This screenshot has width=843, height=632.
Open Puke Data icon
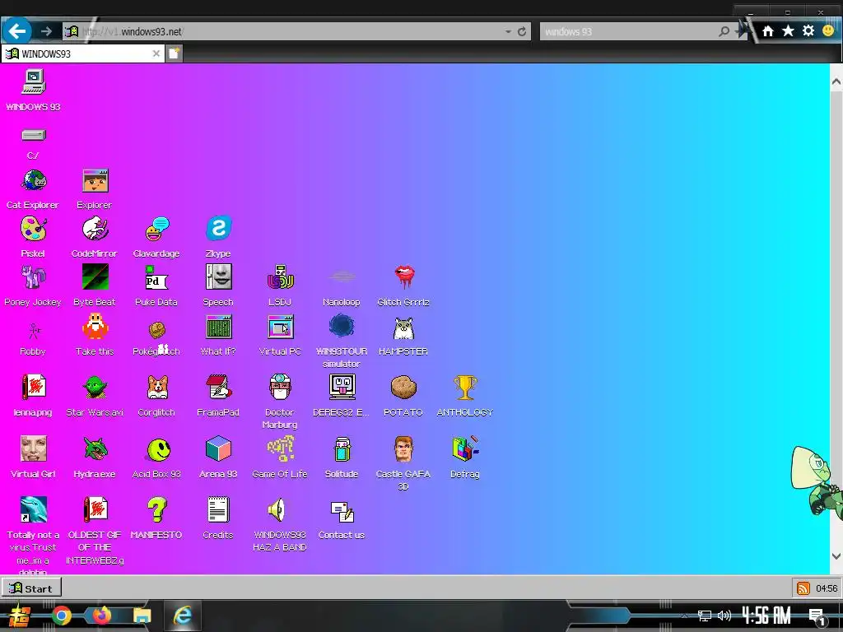click(x=156, y=277)
